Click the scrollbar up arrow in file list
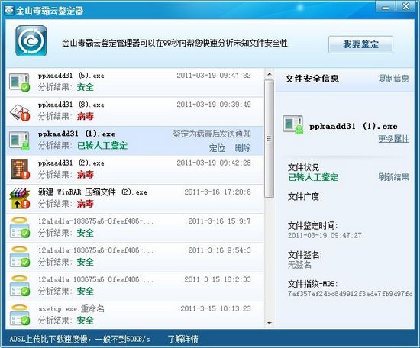This screenshot has width=420, height=348. 270,75
